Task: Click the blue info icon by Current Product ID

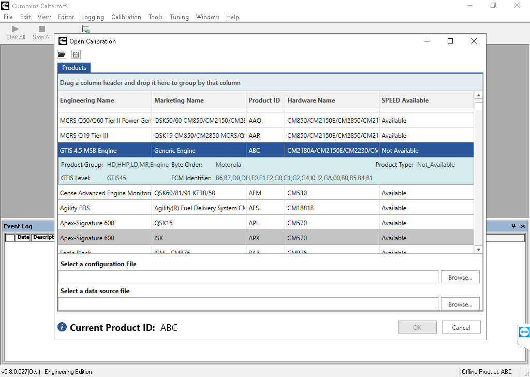Action: (62, 327)
